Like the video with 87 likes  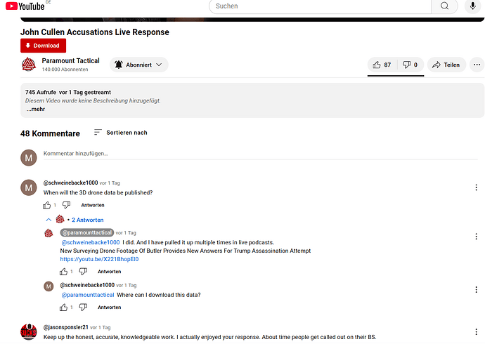pos(382,65)
